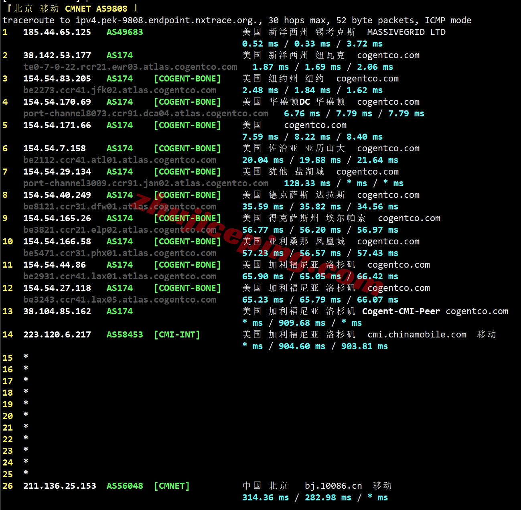The image size is (521, 510).
Task: Click the [CMNET] tag
Action: 172,486
